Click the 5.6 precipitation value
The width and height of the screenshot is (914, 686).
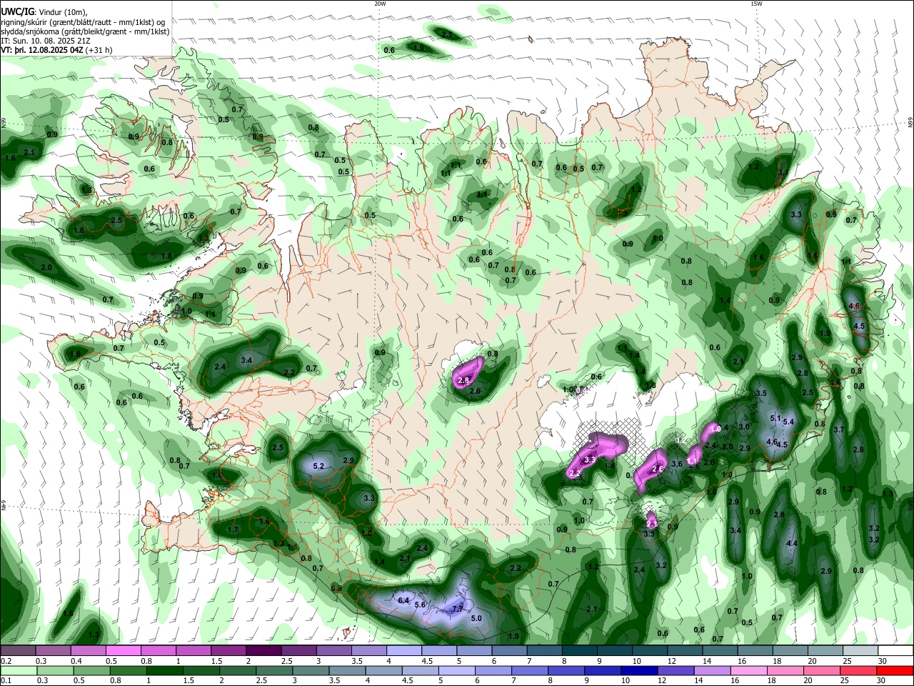(420, 605)
